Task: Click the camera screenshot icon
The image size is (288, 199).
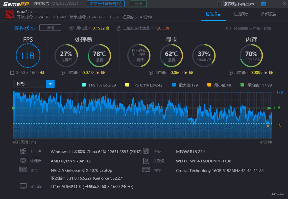Action: point(263,4)
